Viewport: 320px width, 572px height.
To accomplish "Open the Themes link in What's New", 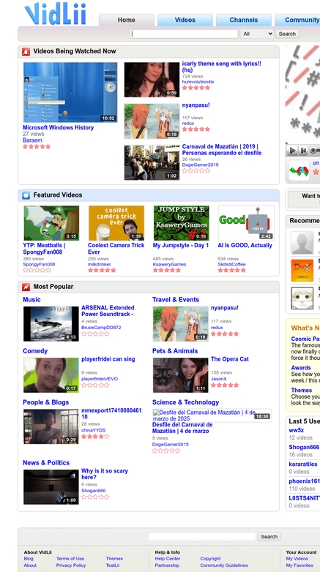I will (x=302, y=391).
